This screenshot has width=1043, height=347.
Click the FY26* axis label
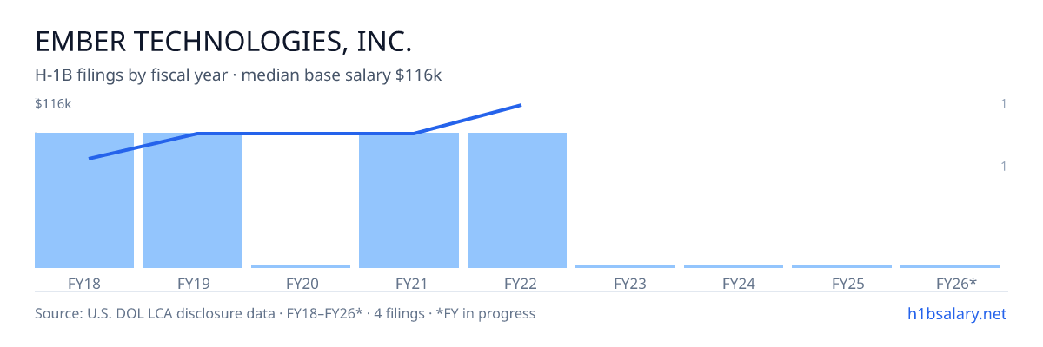click(x=956, y=284)
